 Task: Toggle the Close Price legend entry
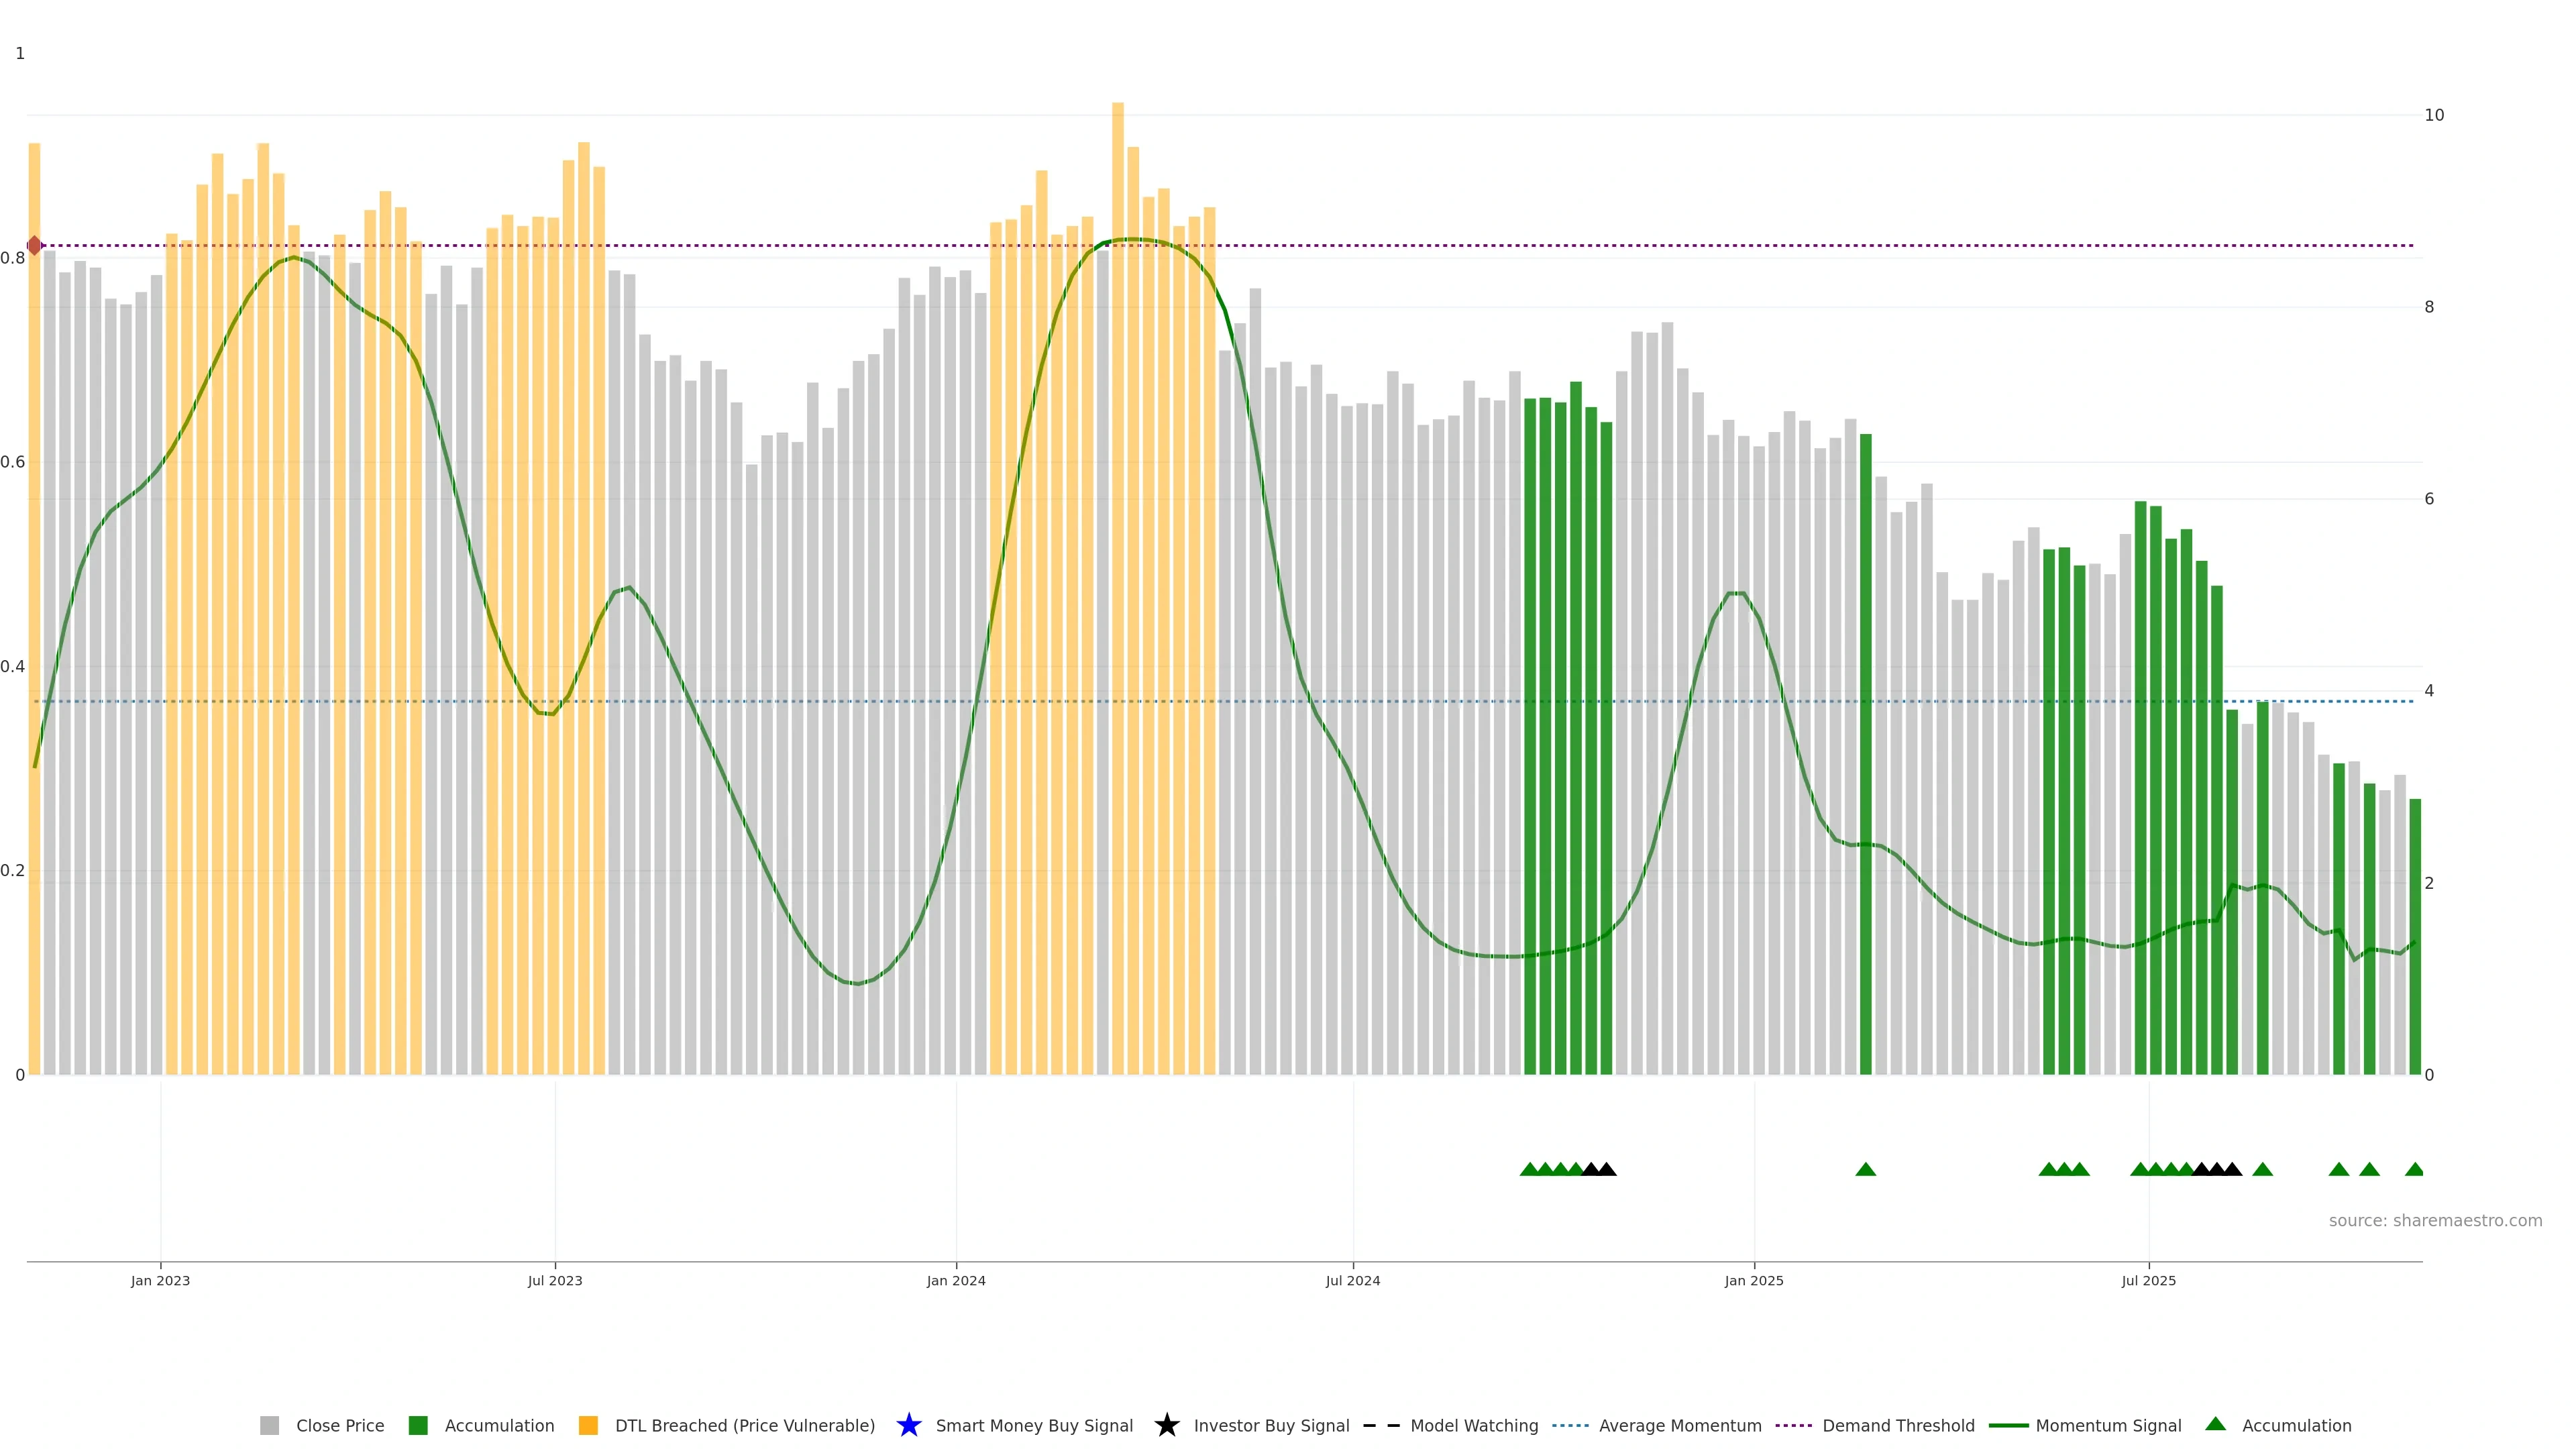click(339, 1425)
